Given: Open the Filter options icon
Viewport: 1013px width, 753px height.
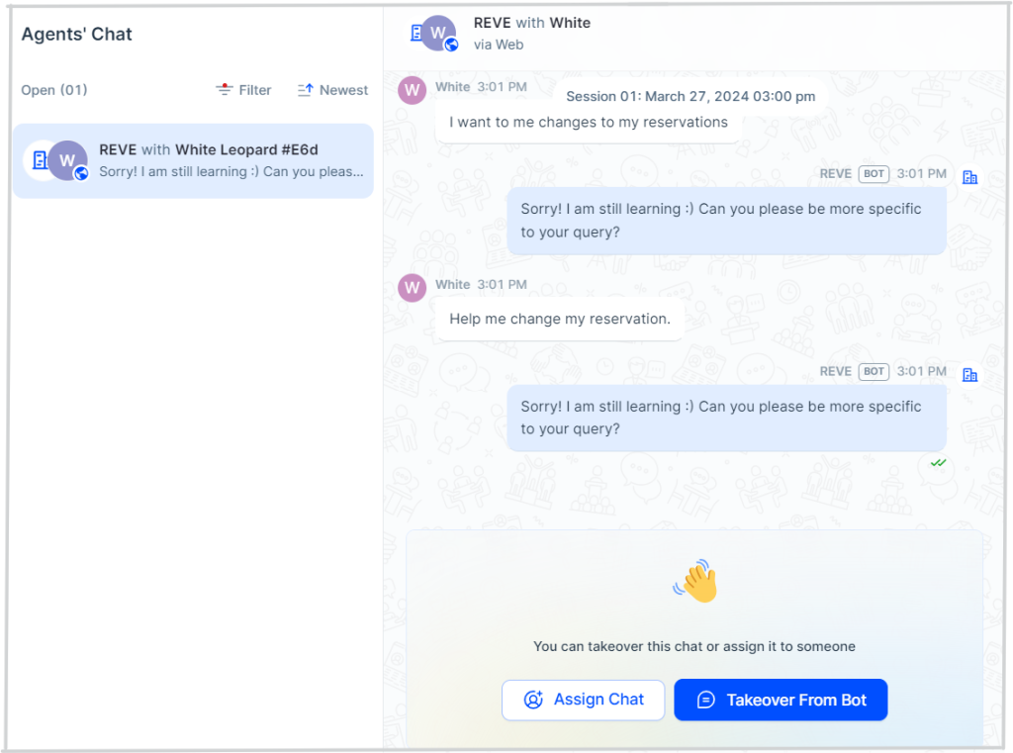Looking at the screenshot, I should point(225,90).
